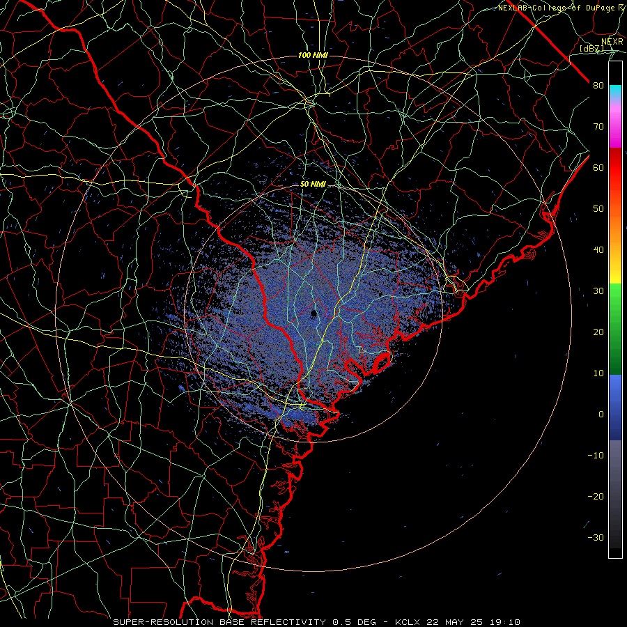The height and width of the screenshot is (627, 627).
Task: Click the cyan band at the color scale top
Action: (615, 92)
